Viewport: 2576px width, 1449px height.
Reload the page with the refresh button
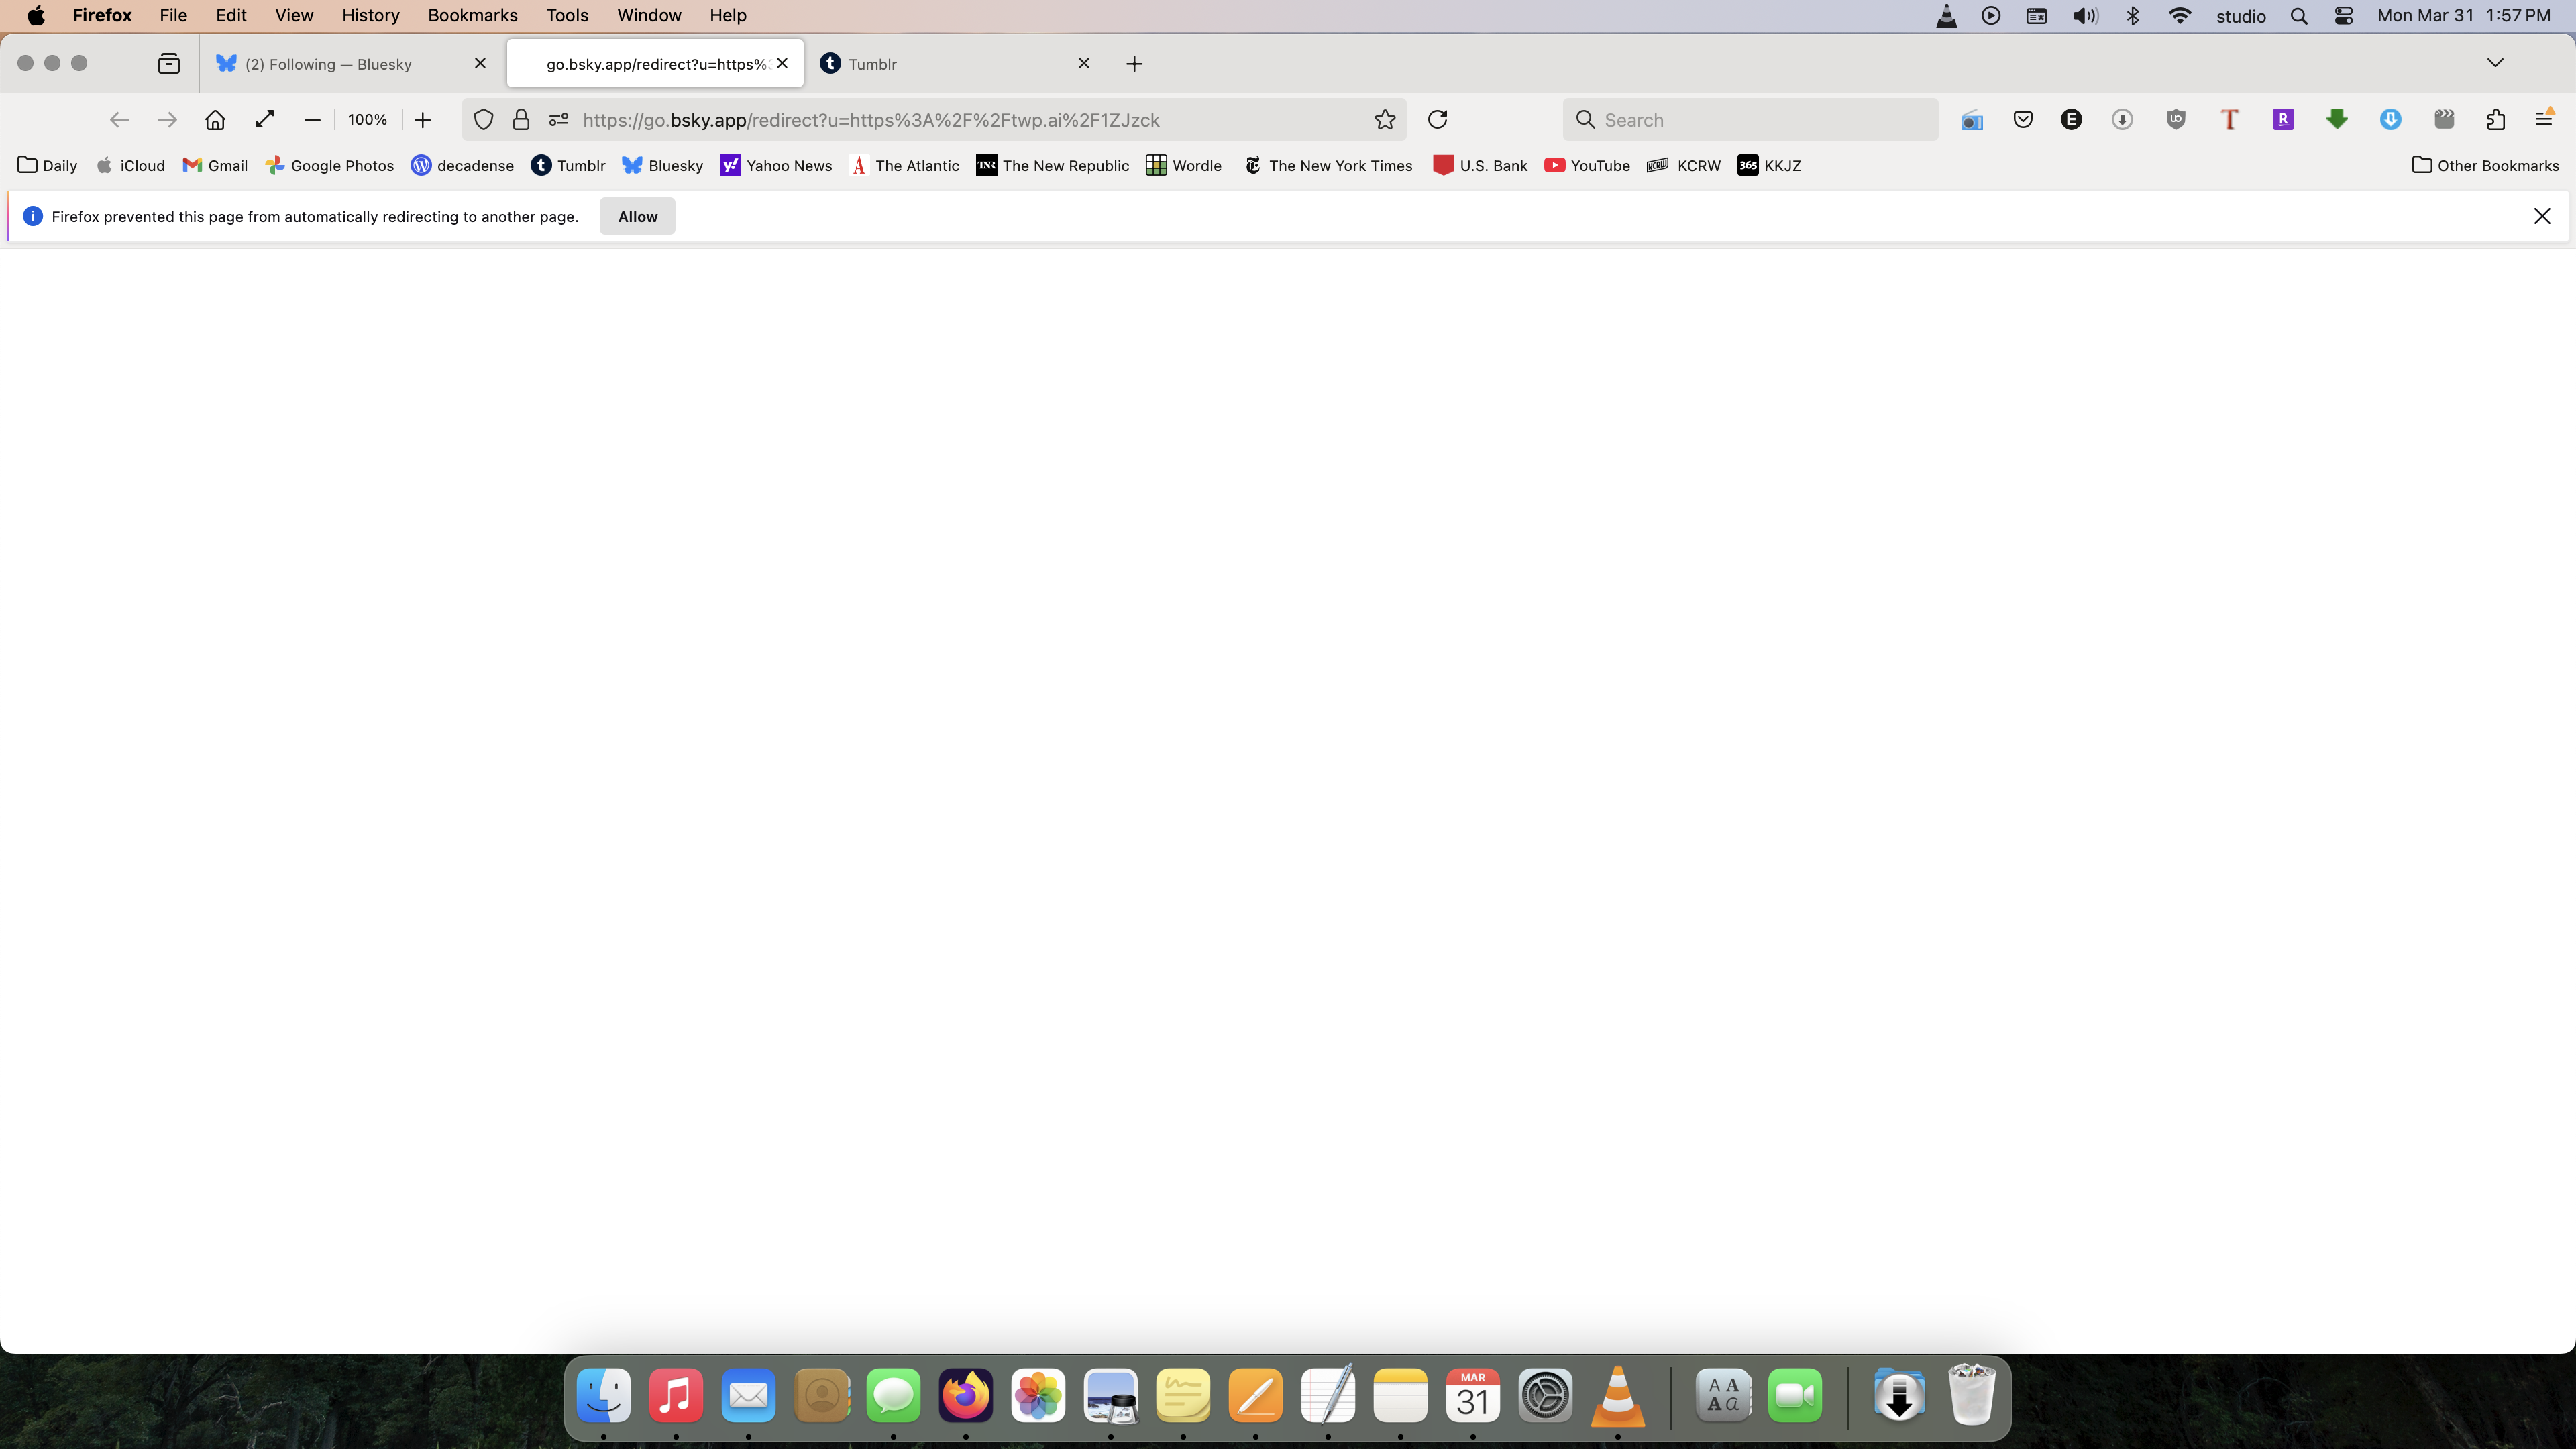1438,120
